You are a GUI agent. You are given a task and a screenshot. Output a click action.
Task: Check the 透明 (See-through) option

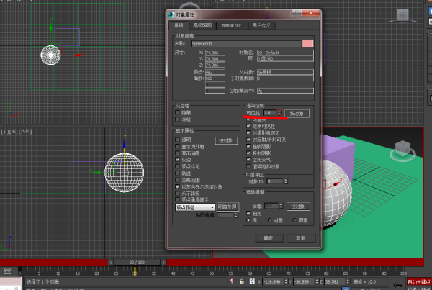click(177, 140)
